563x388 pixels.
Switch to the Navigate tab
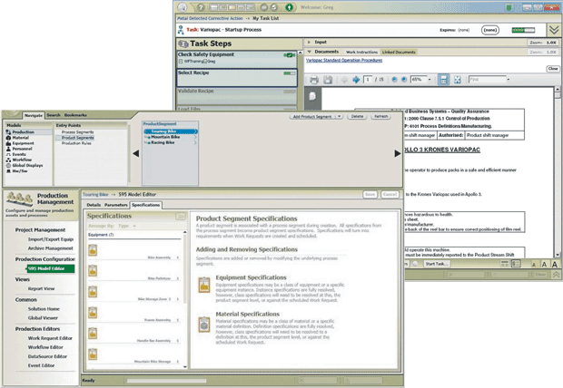tap(34, 115)
